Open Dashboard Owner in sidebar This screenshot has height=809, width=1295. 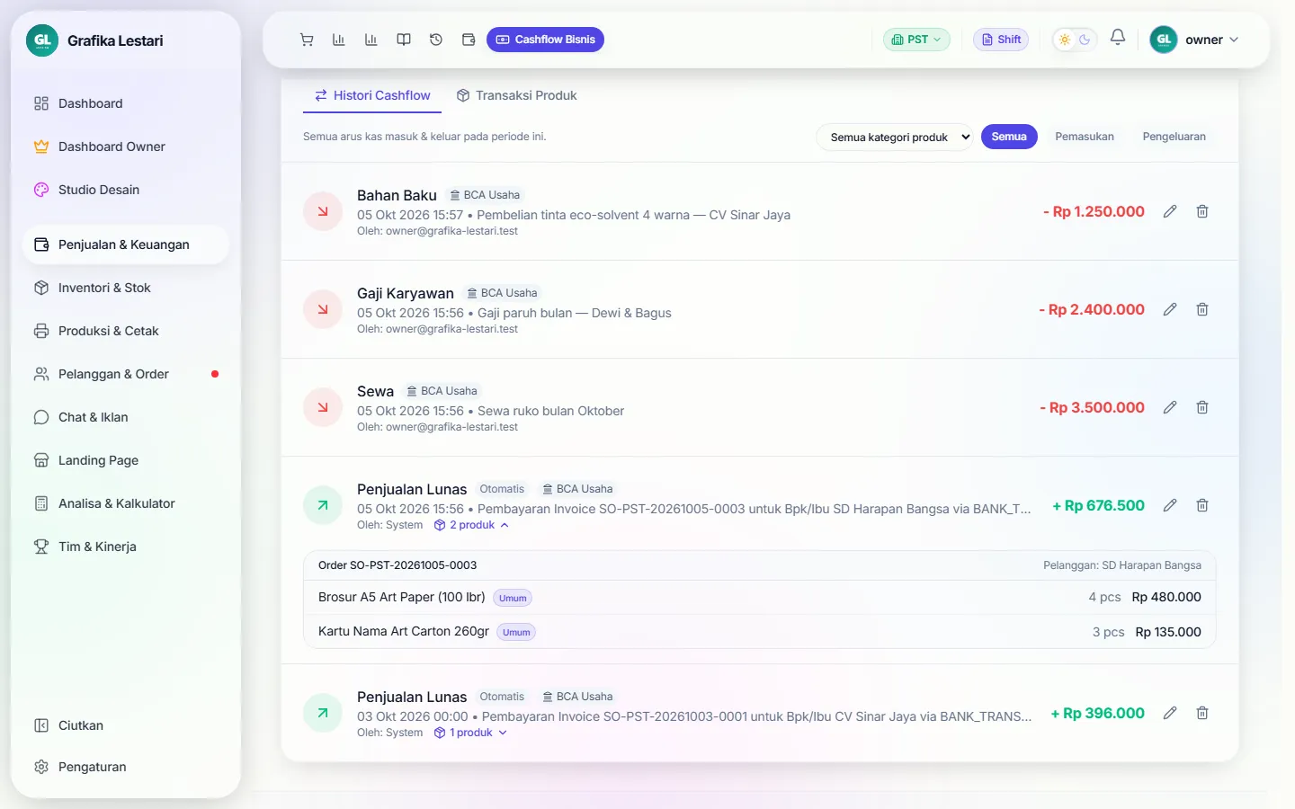[126, 147]
